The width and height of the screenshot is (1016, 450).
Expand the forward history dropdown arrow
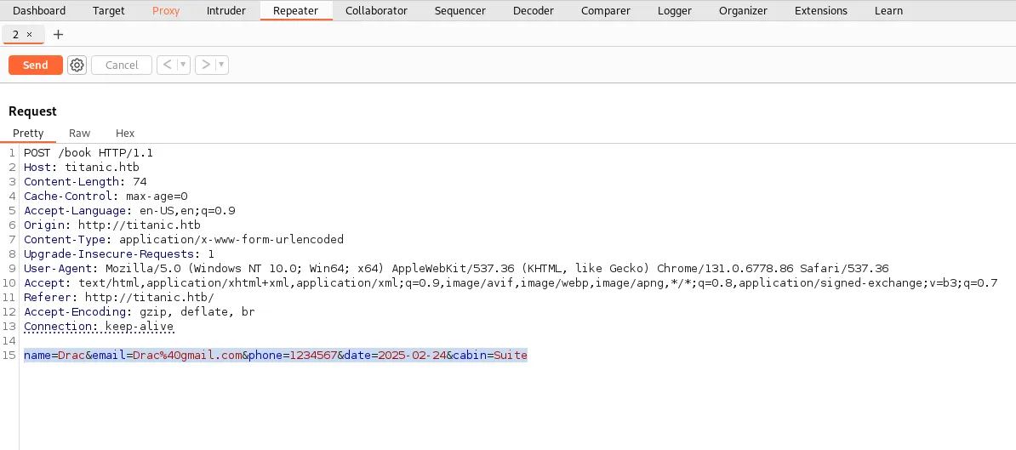pyautogui.click(x=221, y=65)
